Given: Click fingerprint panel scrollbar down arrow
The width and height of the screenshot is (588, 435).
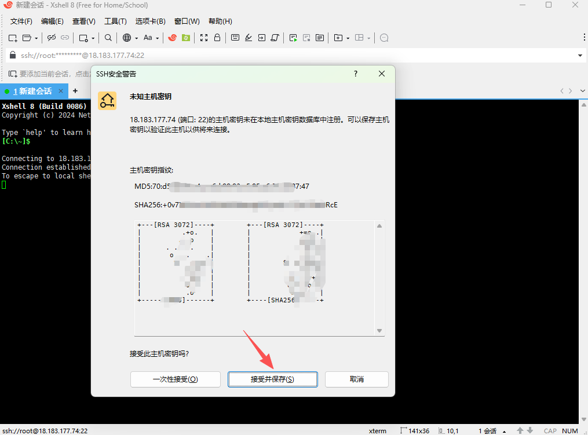Looking at the screenshot, I should [x=379, y=331].
